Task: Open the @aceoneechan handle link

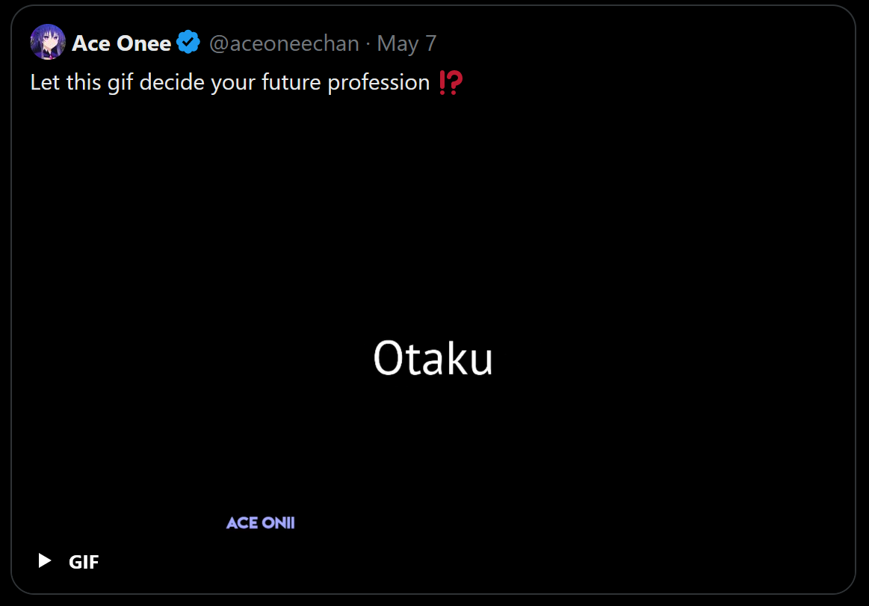Action: (x=284, y=43)
